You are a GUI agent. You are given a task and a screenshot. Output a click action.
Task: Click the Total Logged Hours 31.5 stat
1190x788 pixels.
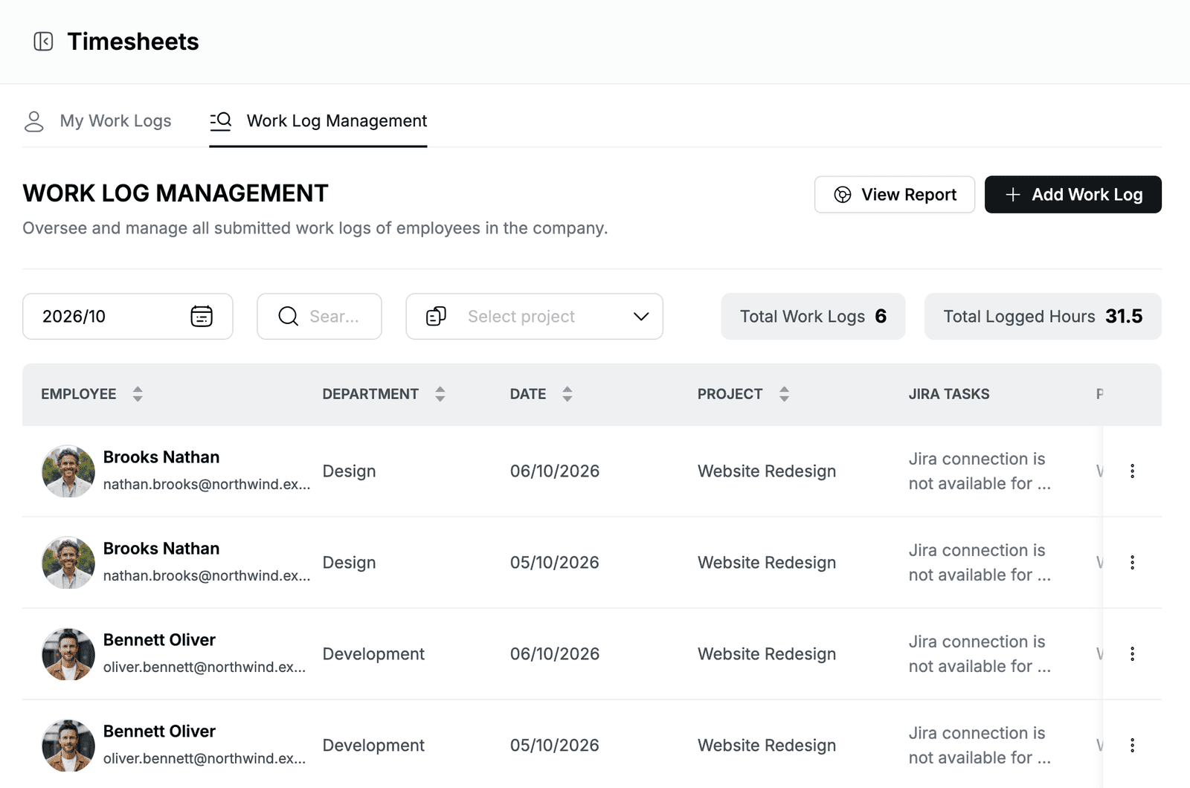(x=1043, y=317)
